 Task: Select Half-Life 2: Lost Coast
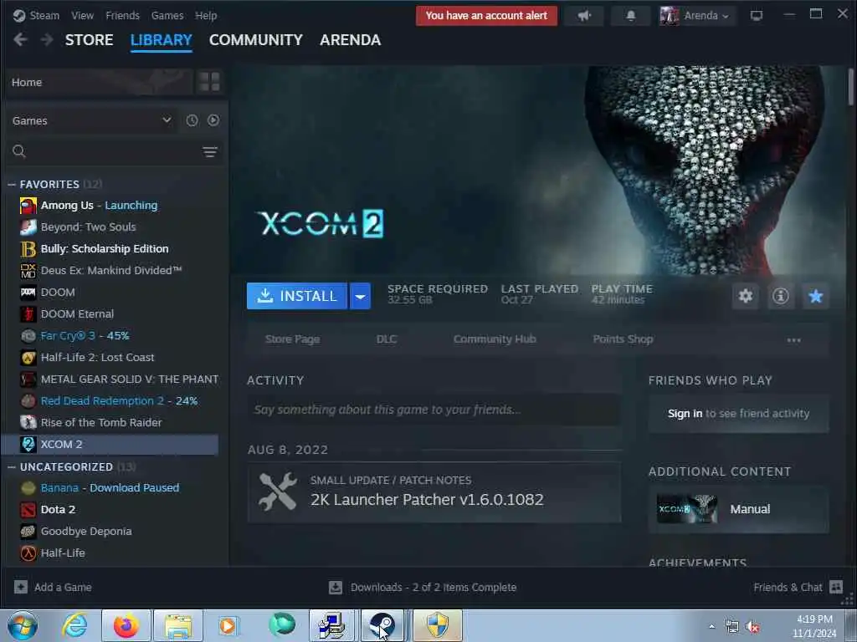110,358
